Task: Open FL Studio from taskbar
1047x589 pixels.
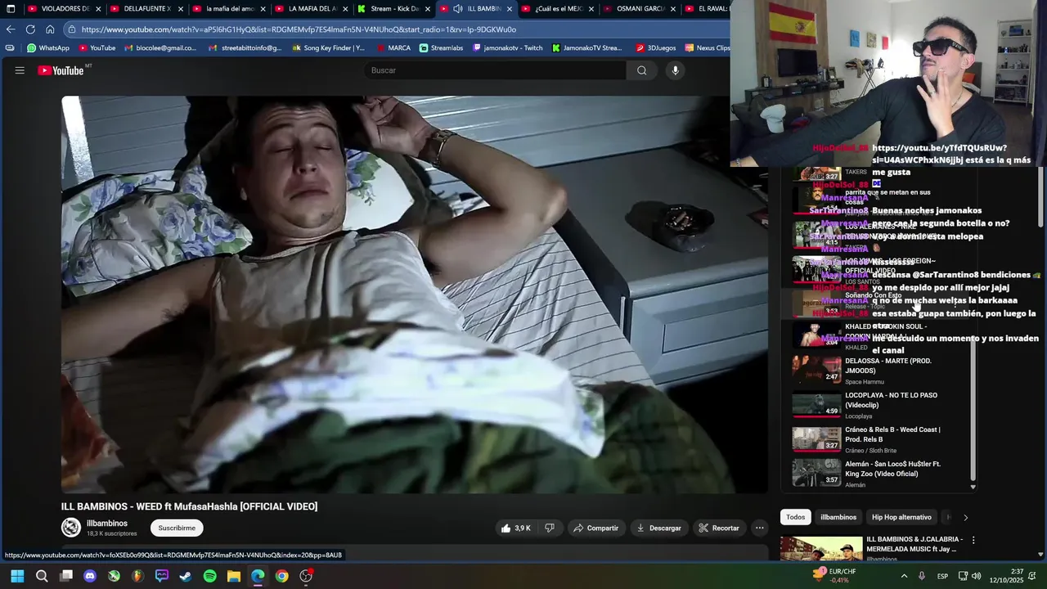Action: [137, 576]
